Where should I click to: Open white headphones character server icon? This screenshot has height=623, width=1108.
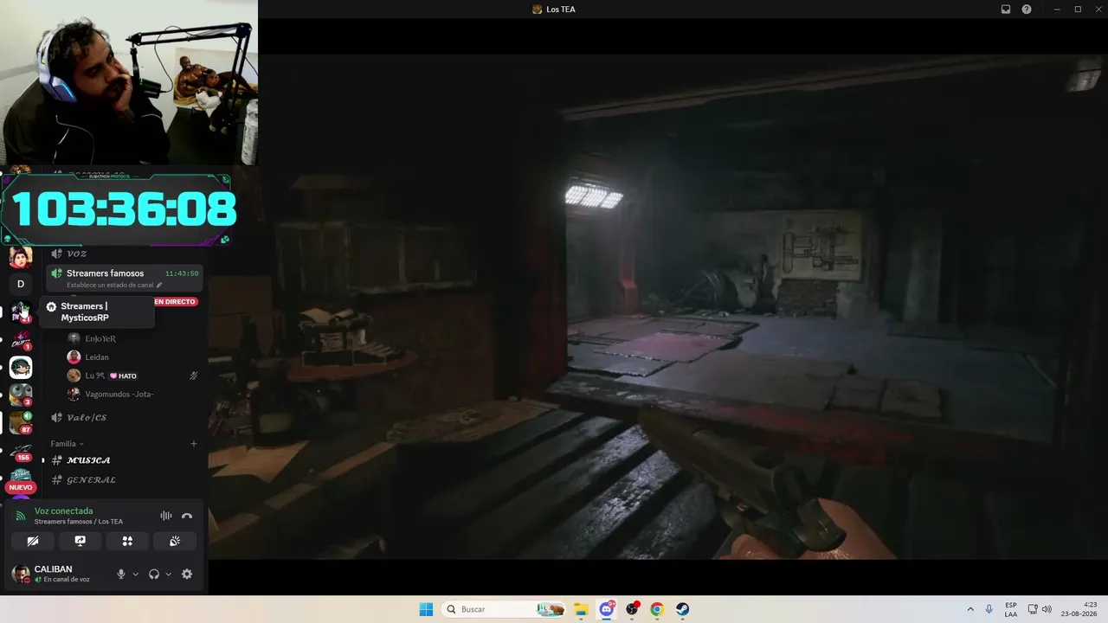click(21, 367)
